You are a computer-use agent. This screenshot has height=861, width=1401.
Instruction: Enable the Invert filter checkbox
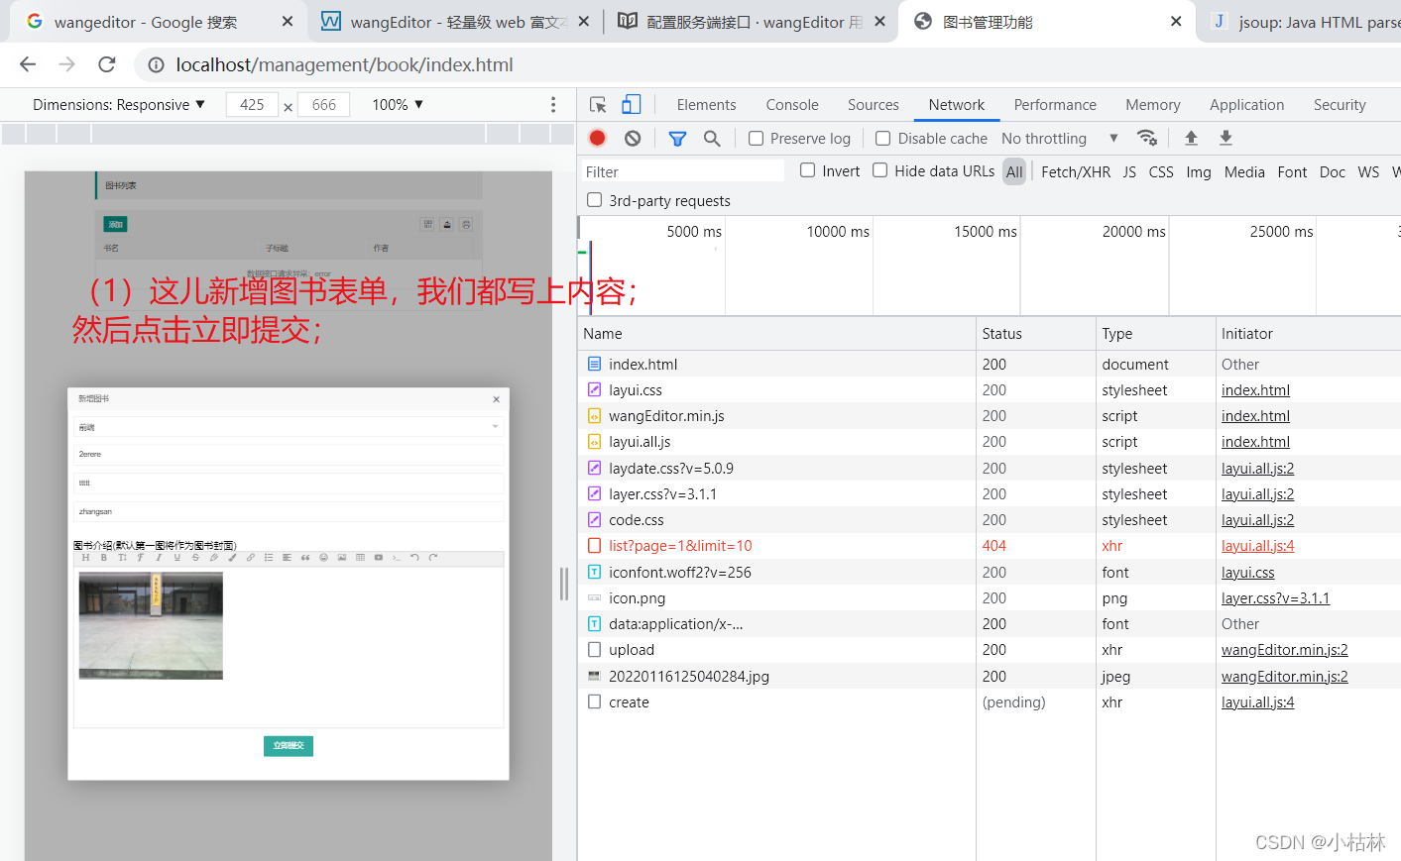pyautogui.click(x=807, y=170)
